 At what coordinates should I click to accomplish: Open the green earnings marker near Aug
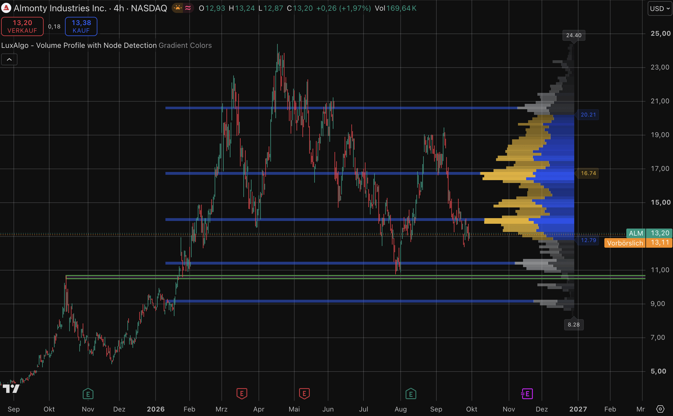click(x=411, y=394)
